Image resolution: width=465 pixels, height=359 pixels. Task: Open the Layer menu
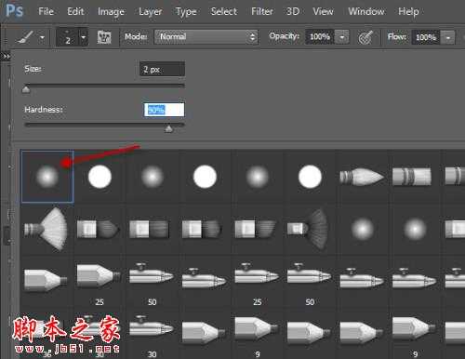pos(151,12)
